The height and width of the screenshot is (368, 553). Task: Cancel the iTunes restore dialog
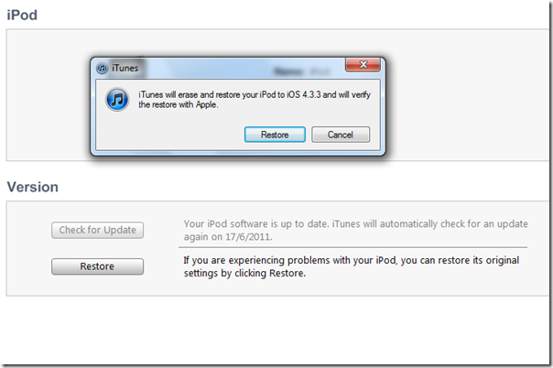click(341, 135)
